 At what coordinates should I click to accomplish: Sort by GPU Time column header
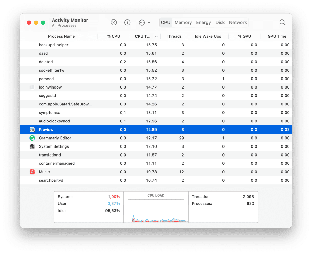(x=277, y=36)
